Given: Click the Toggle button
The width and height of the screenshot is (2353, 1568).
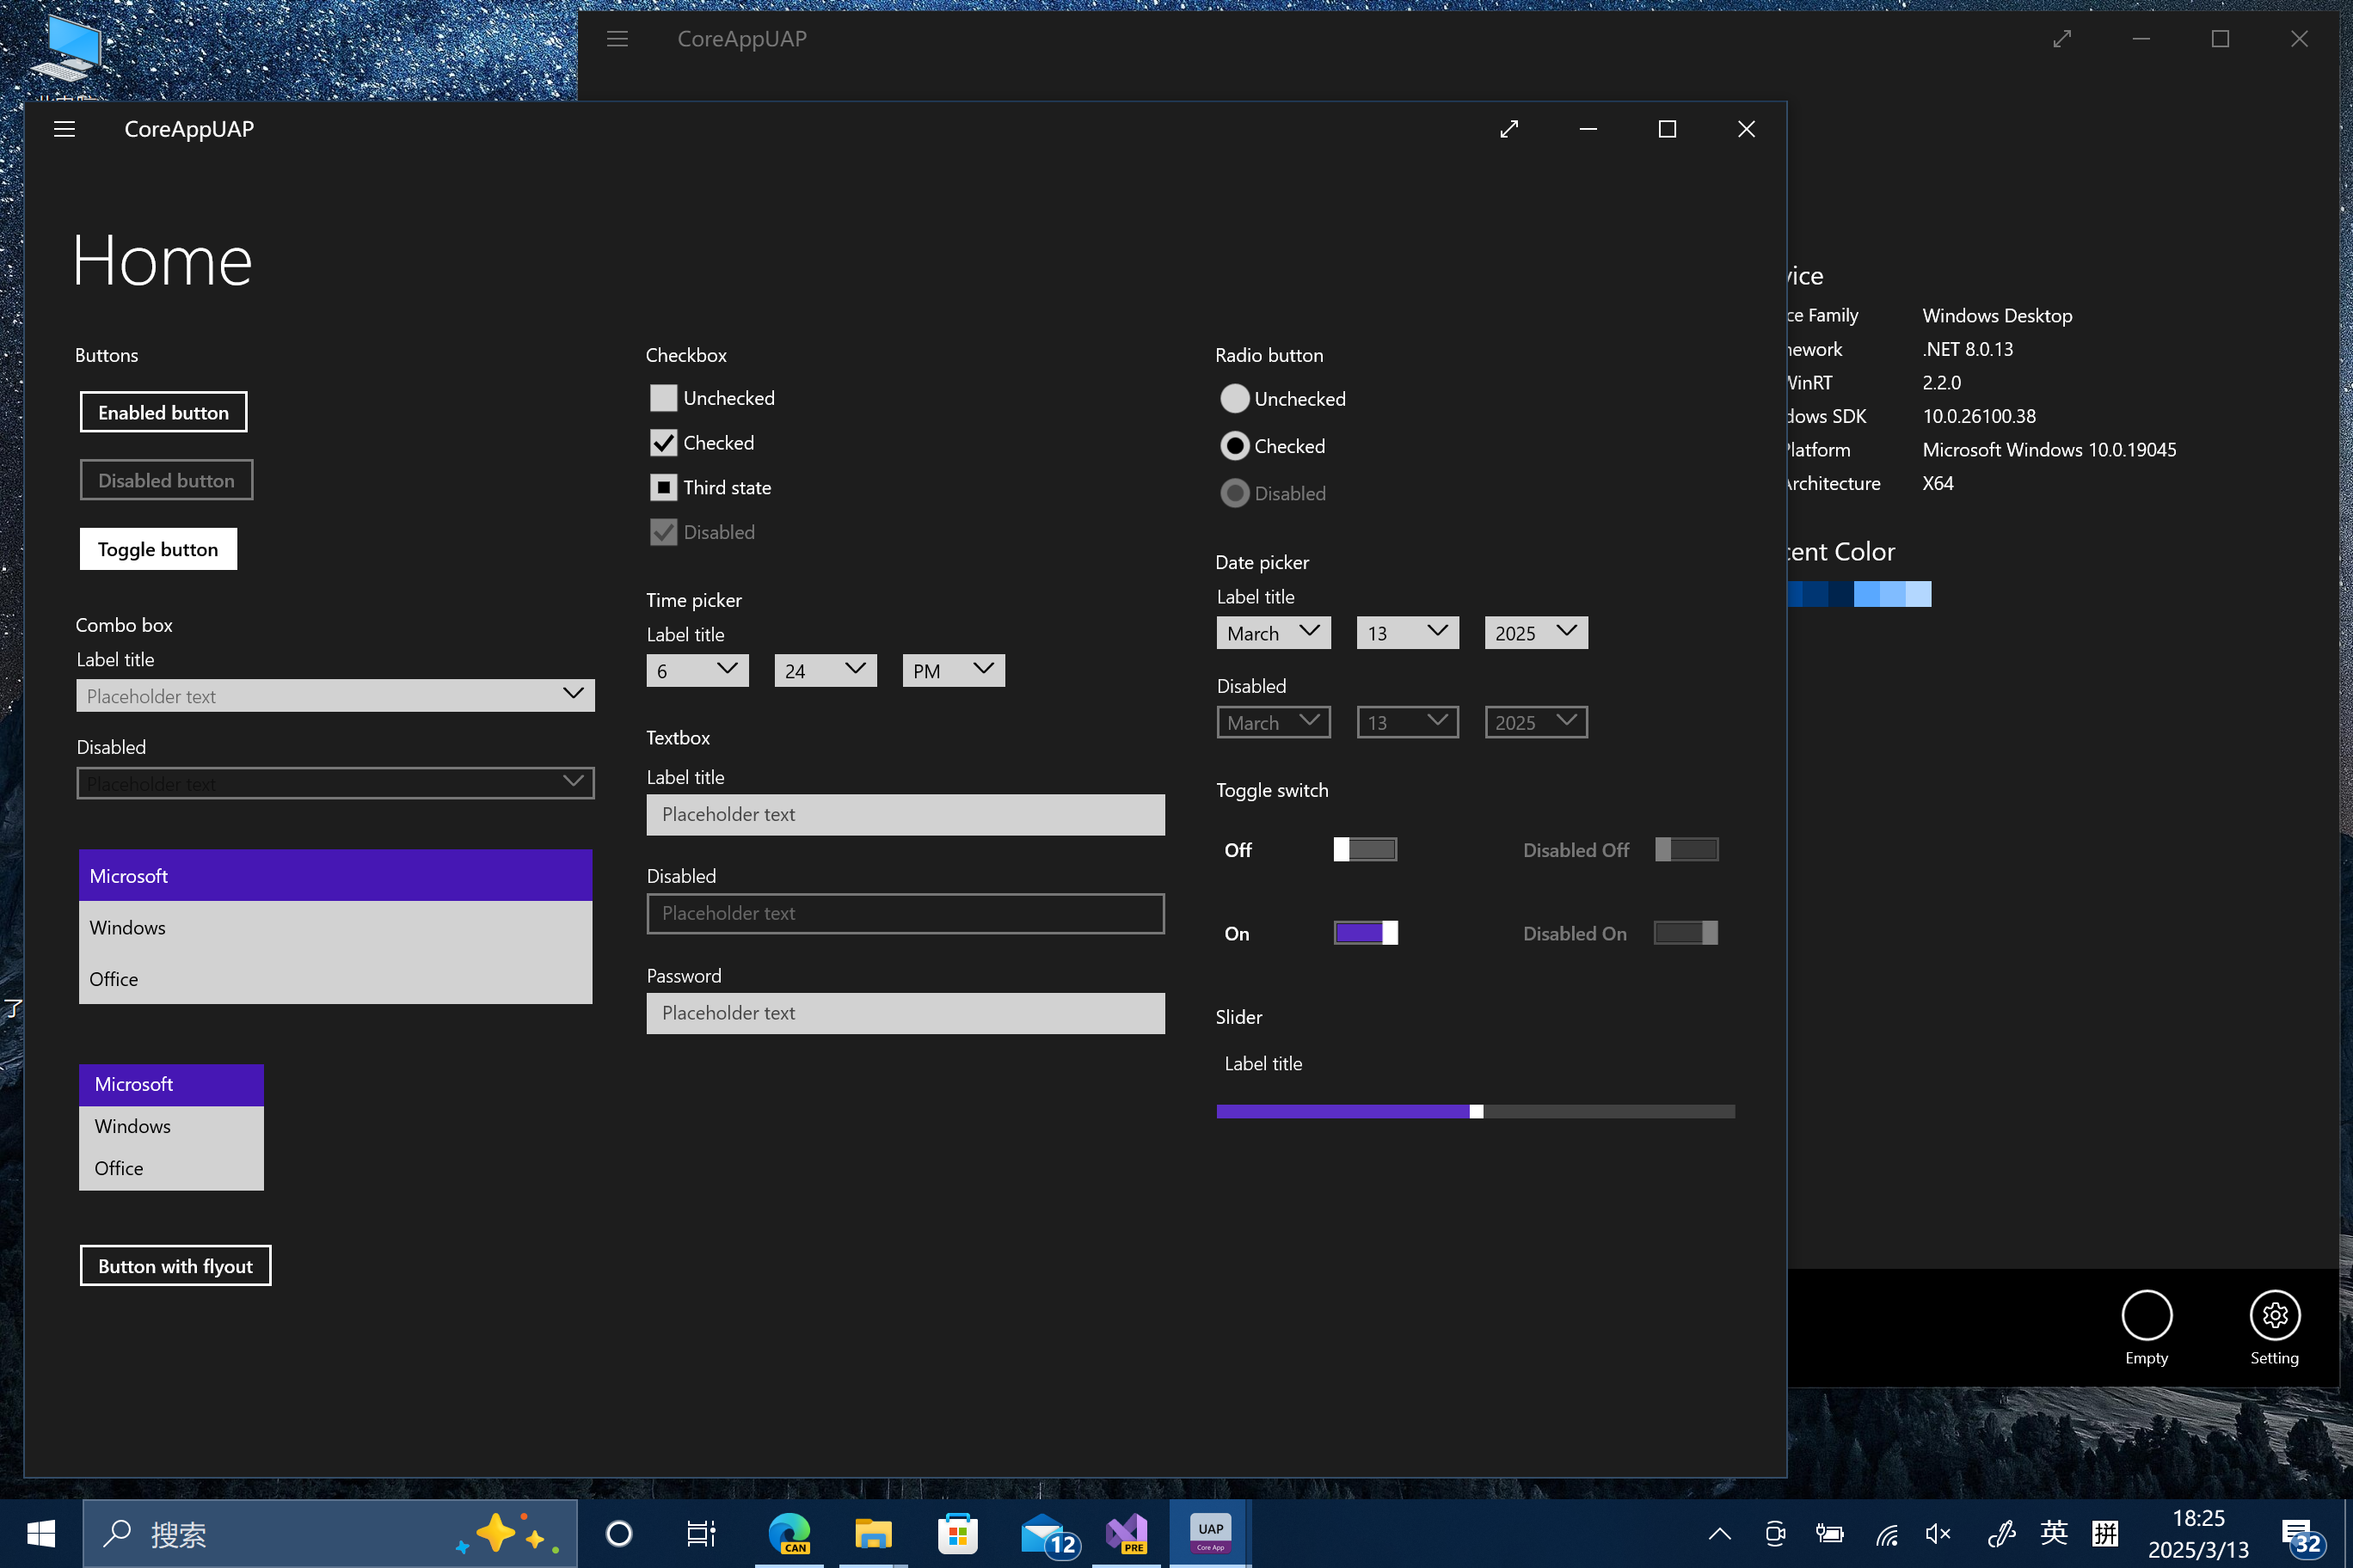Looking at the screenshot, I should 158,549.
